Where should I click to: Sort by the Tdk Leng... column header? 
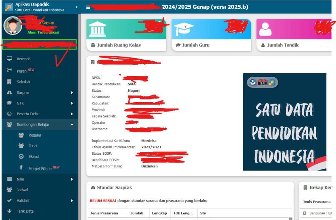[x=183, y=213]
